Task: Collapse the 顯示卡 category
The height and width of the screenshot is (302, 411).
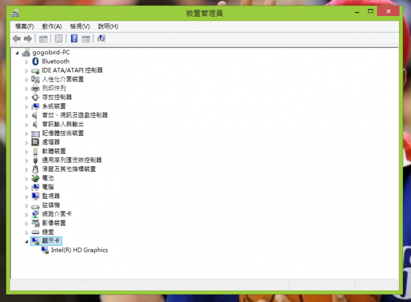Action: pos(26,241)
